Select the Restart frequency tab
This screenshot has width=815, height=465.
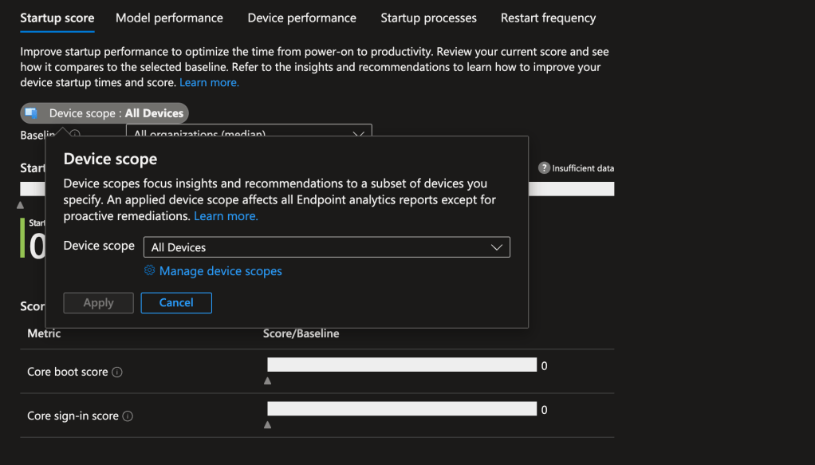[548, 18]
